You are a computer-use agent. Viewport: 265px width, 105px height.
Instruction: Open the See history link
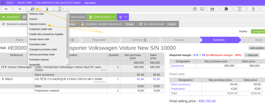(90, 3)
